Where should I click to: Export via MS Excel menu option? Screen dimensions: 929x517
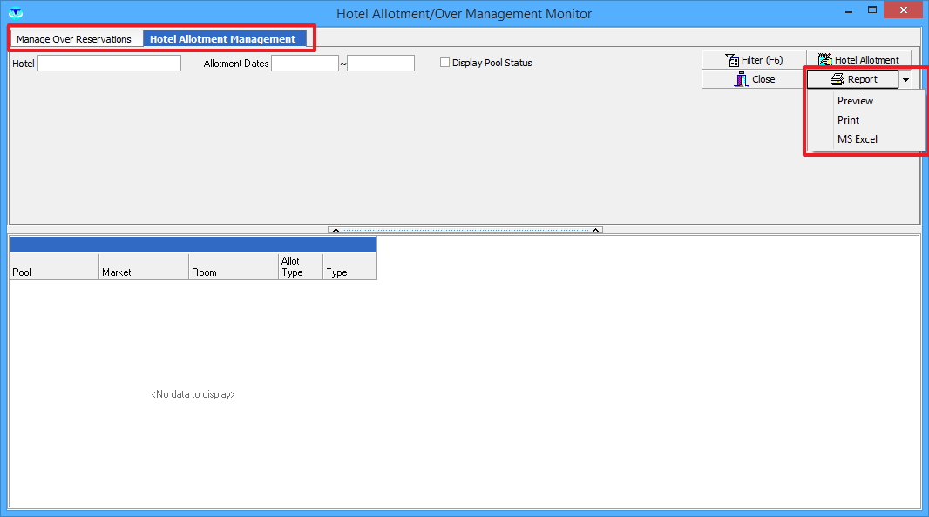(x=857, y=139)
